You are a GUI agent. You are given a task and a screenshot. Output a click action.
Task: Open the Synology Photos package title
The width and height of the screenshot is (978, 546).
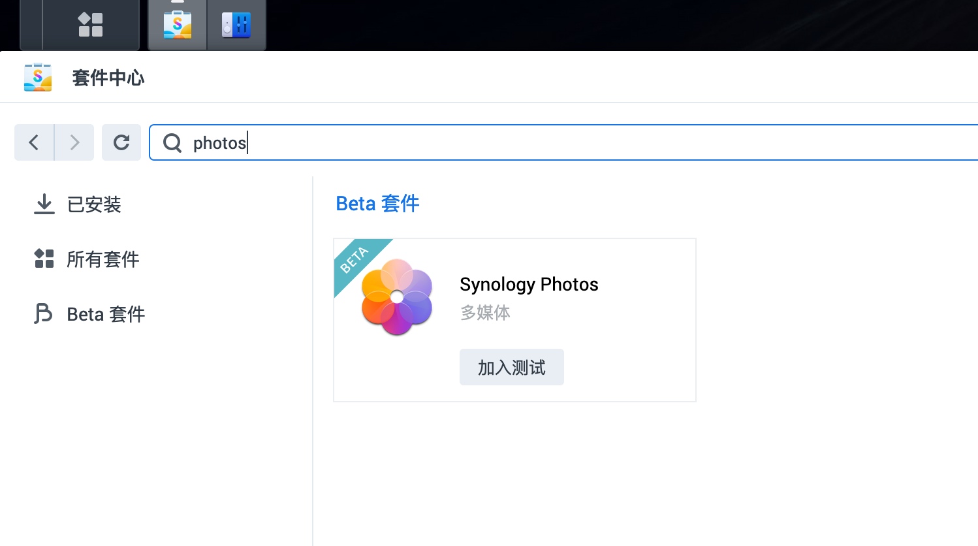pos(529,284)
